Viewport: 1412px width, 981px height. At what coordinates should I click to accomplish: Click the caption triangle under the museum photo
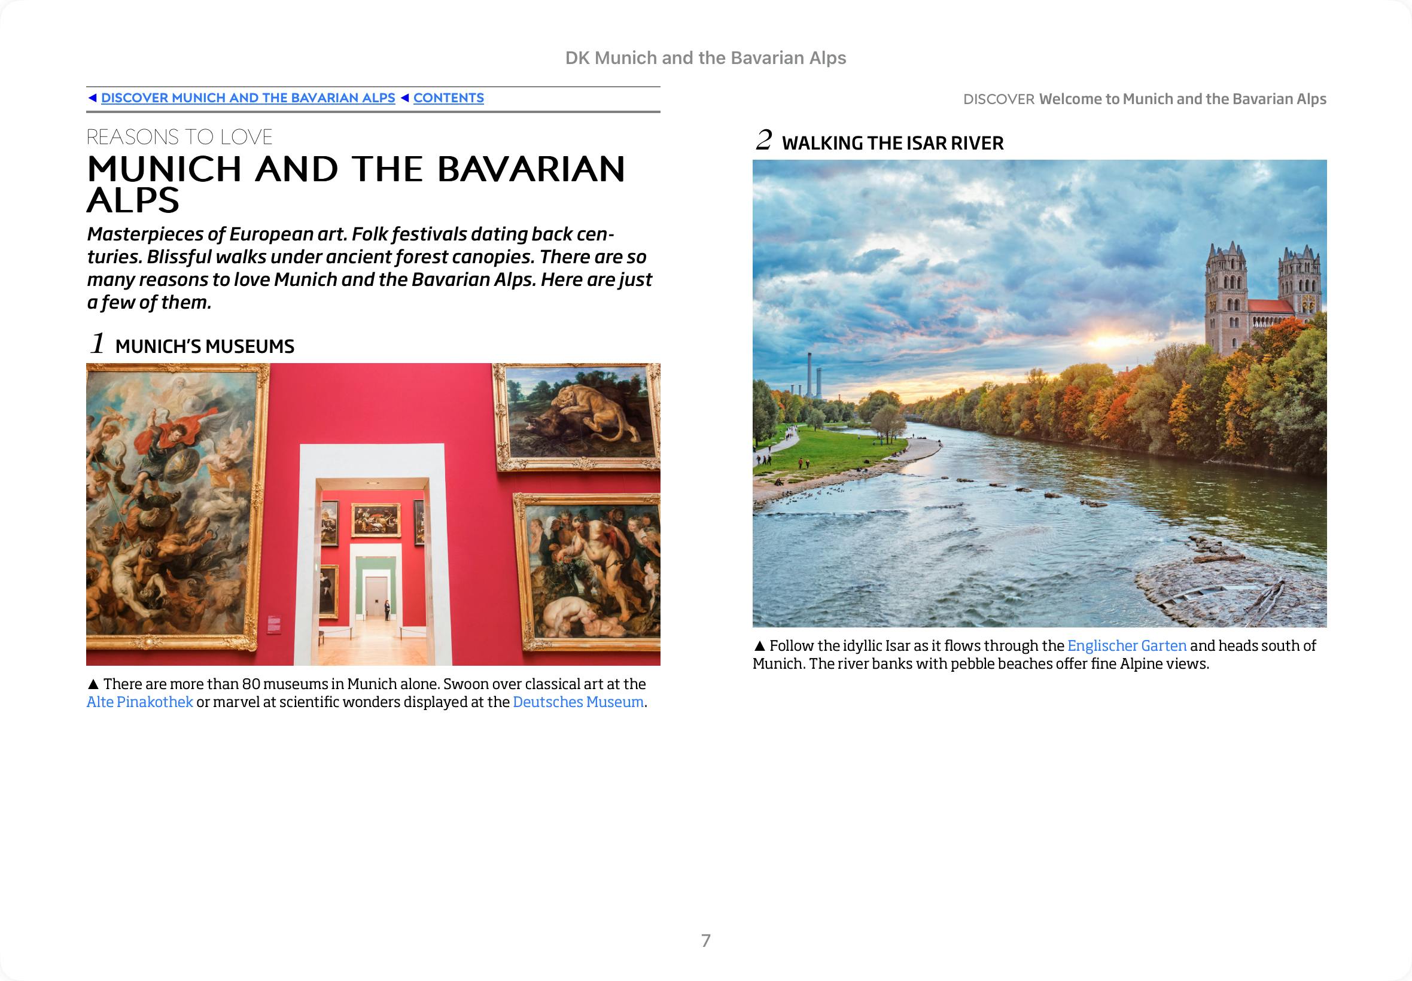point(93,684)
